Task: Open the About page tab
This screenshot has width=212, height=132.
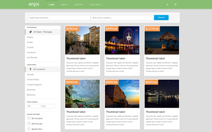Action: tap(64, 5)
